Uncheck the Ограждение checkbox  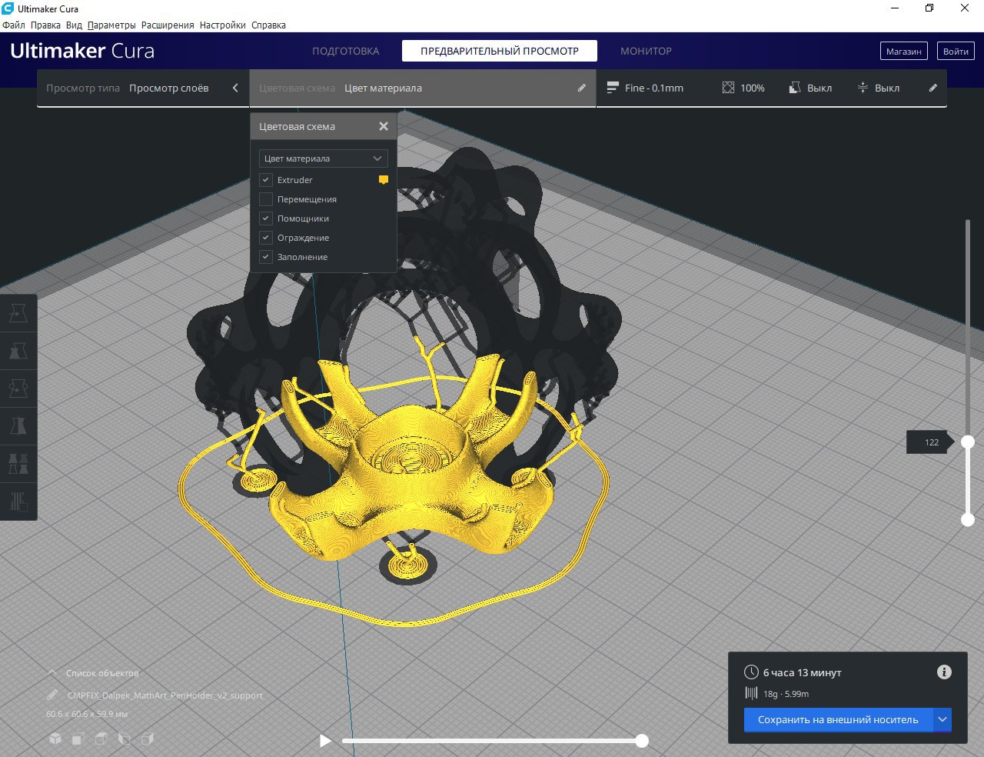(x=266, y=238)
